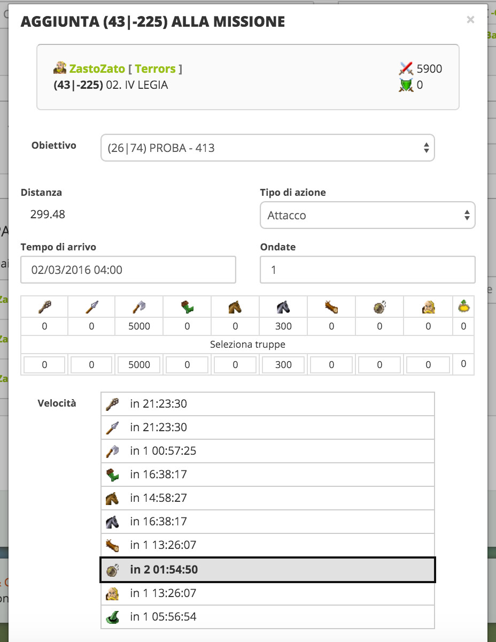The width and height of the screenshot is (496, 642).
Task: Click spear troop amount input field
Action: click(x=91, y=365)
